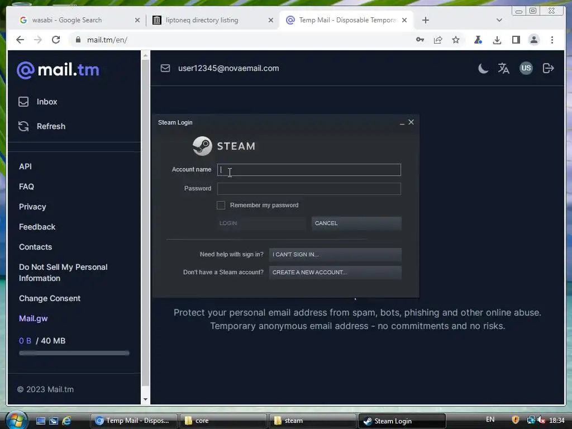572x429 pixels.
Task: Open the API link
Action: 25,166
